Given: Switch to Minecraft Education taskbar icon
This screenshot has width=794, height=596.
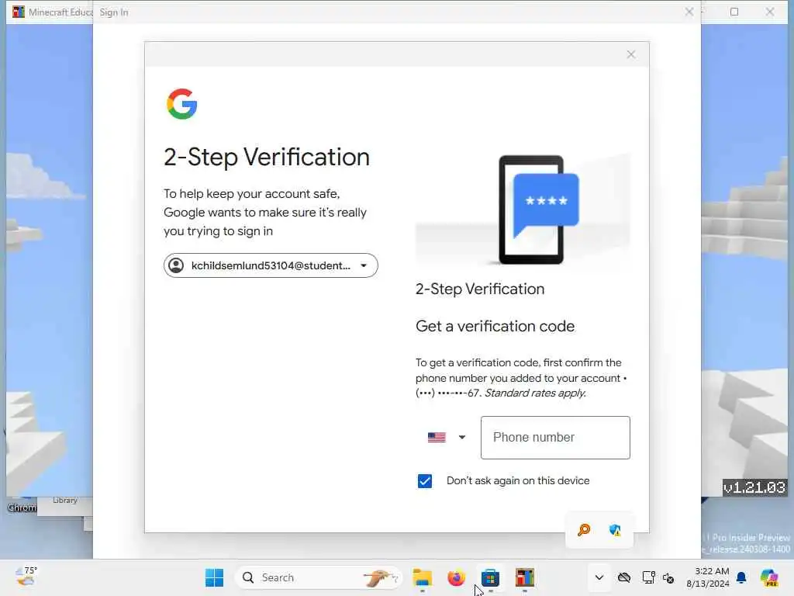Looking at the screenshot, I should tap(525, 577).
